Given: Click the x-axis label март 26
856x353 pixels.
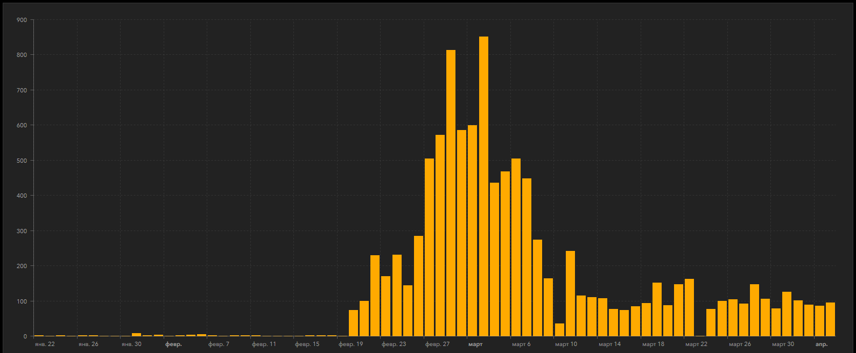Looking at the screenshot, I should (x=740, y=344).
